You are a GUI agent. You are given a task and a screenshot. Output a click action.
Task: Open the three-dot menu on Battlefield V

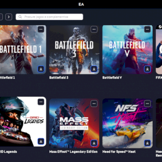click(147, 29)
